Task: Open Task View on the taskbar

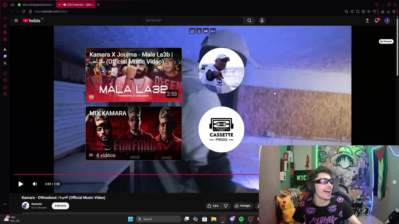Action: (186, 219)
